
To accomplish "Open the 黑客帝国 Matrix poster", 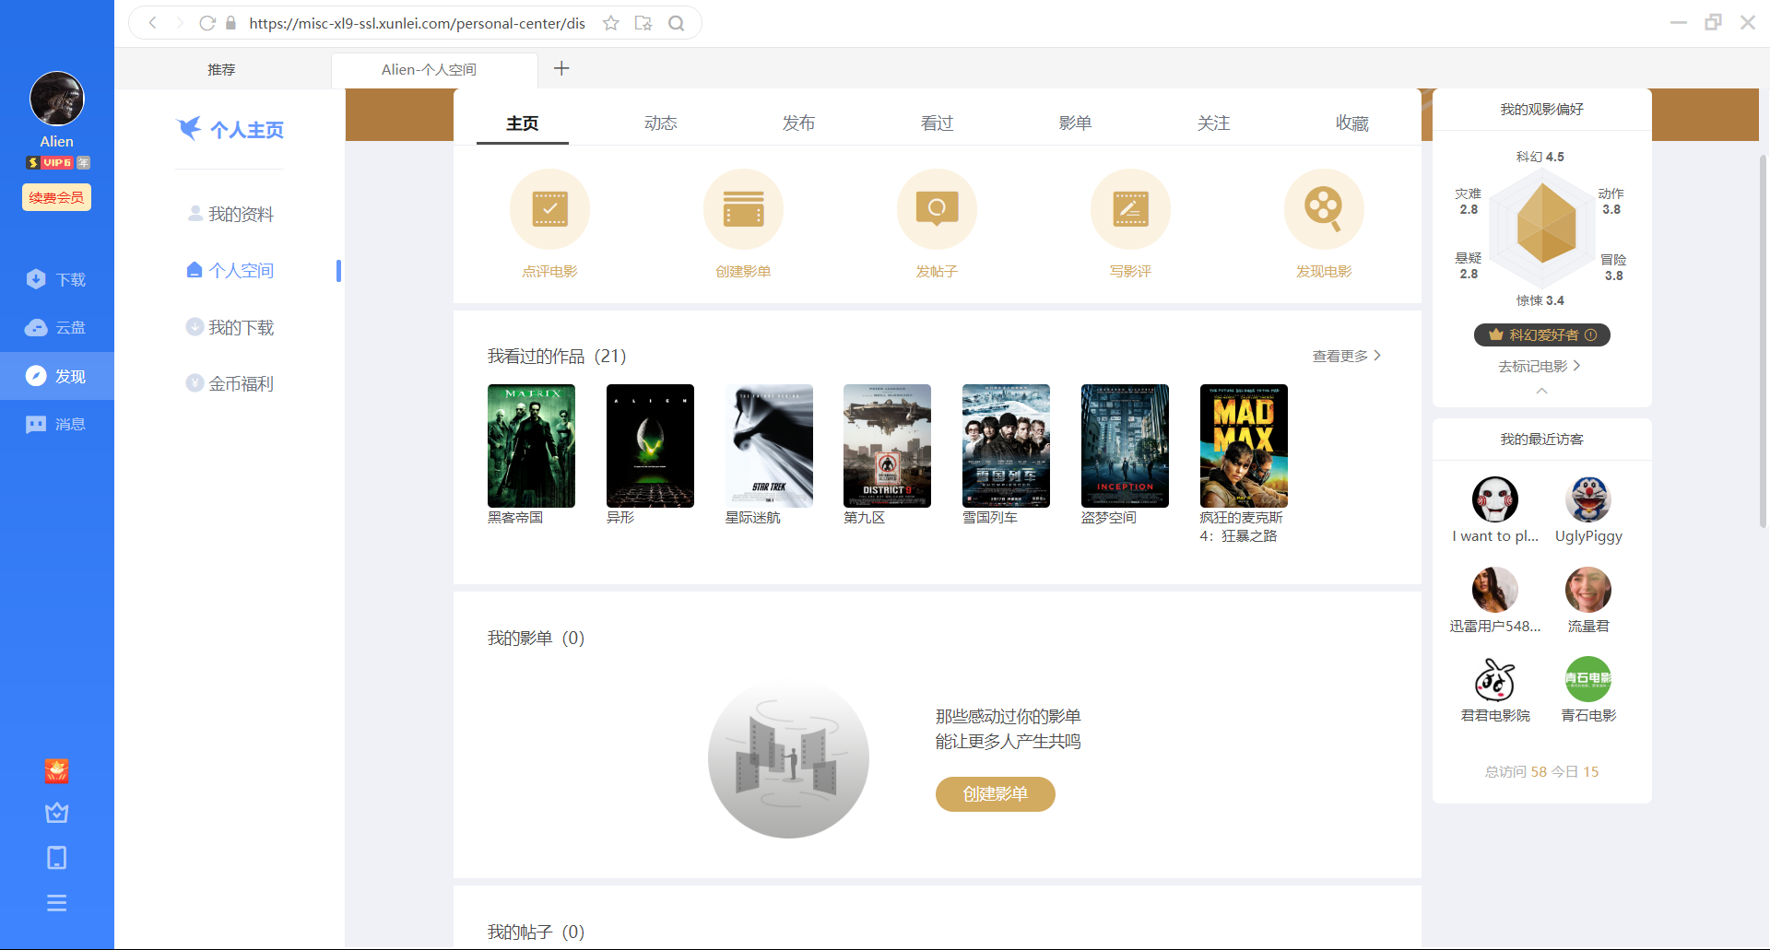I will (x=531, y=446).
